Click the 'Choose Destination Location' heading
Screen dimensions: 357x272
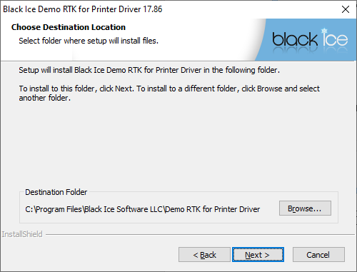tap(69, 27)
